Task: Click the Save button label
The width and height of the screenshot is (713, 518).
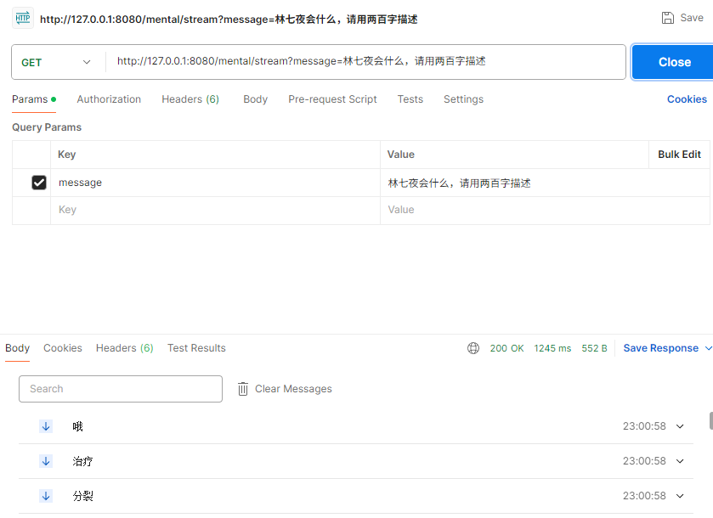Action: (x=692, y=18)
